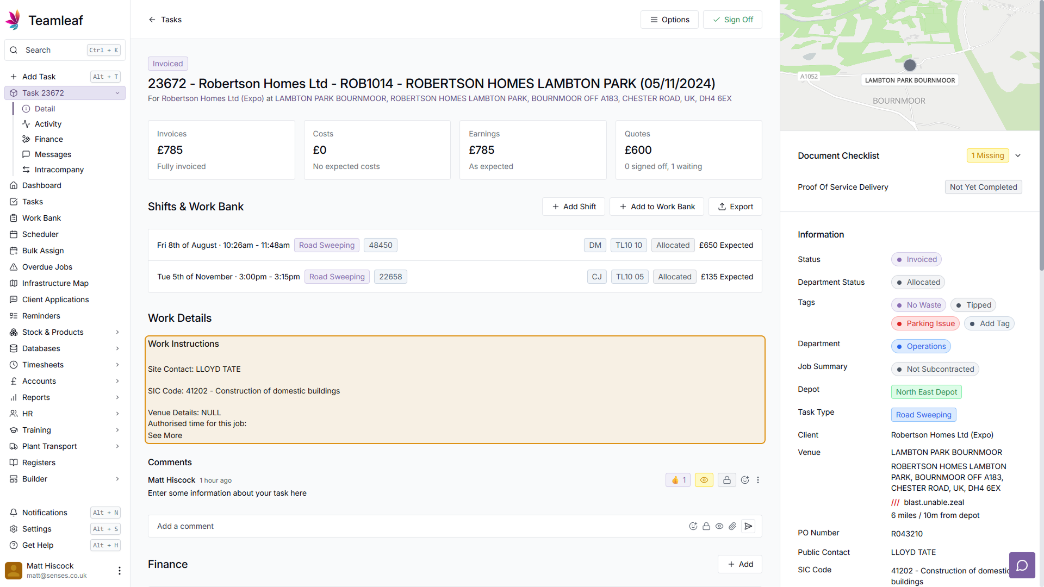Toggle the Tipped tag
The width and height of the screenshot is (1044, 587).
[x=973, y=305]
